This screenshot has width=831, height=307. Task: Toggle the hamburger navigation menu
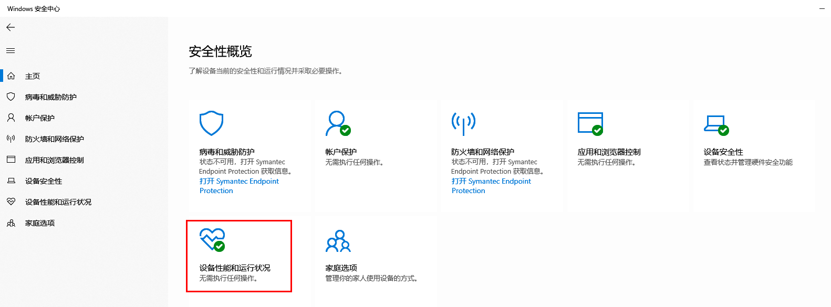(x=11, y=51)
